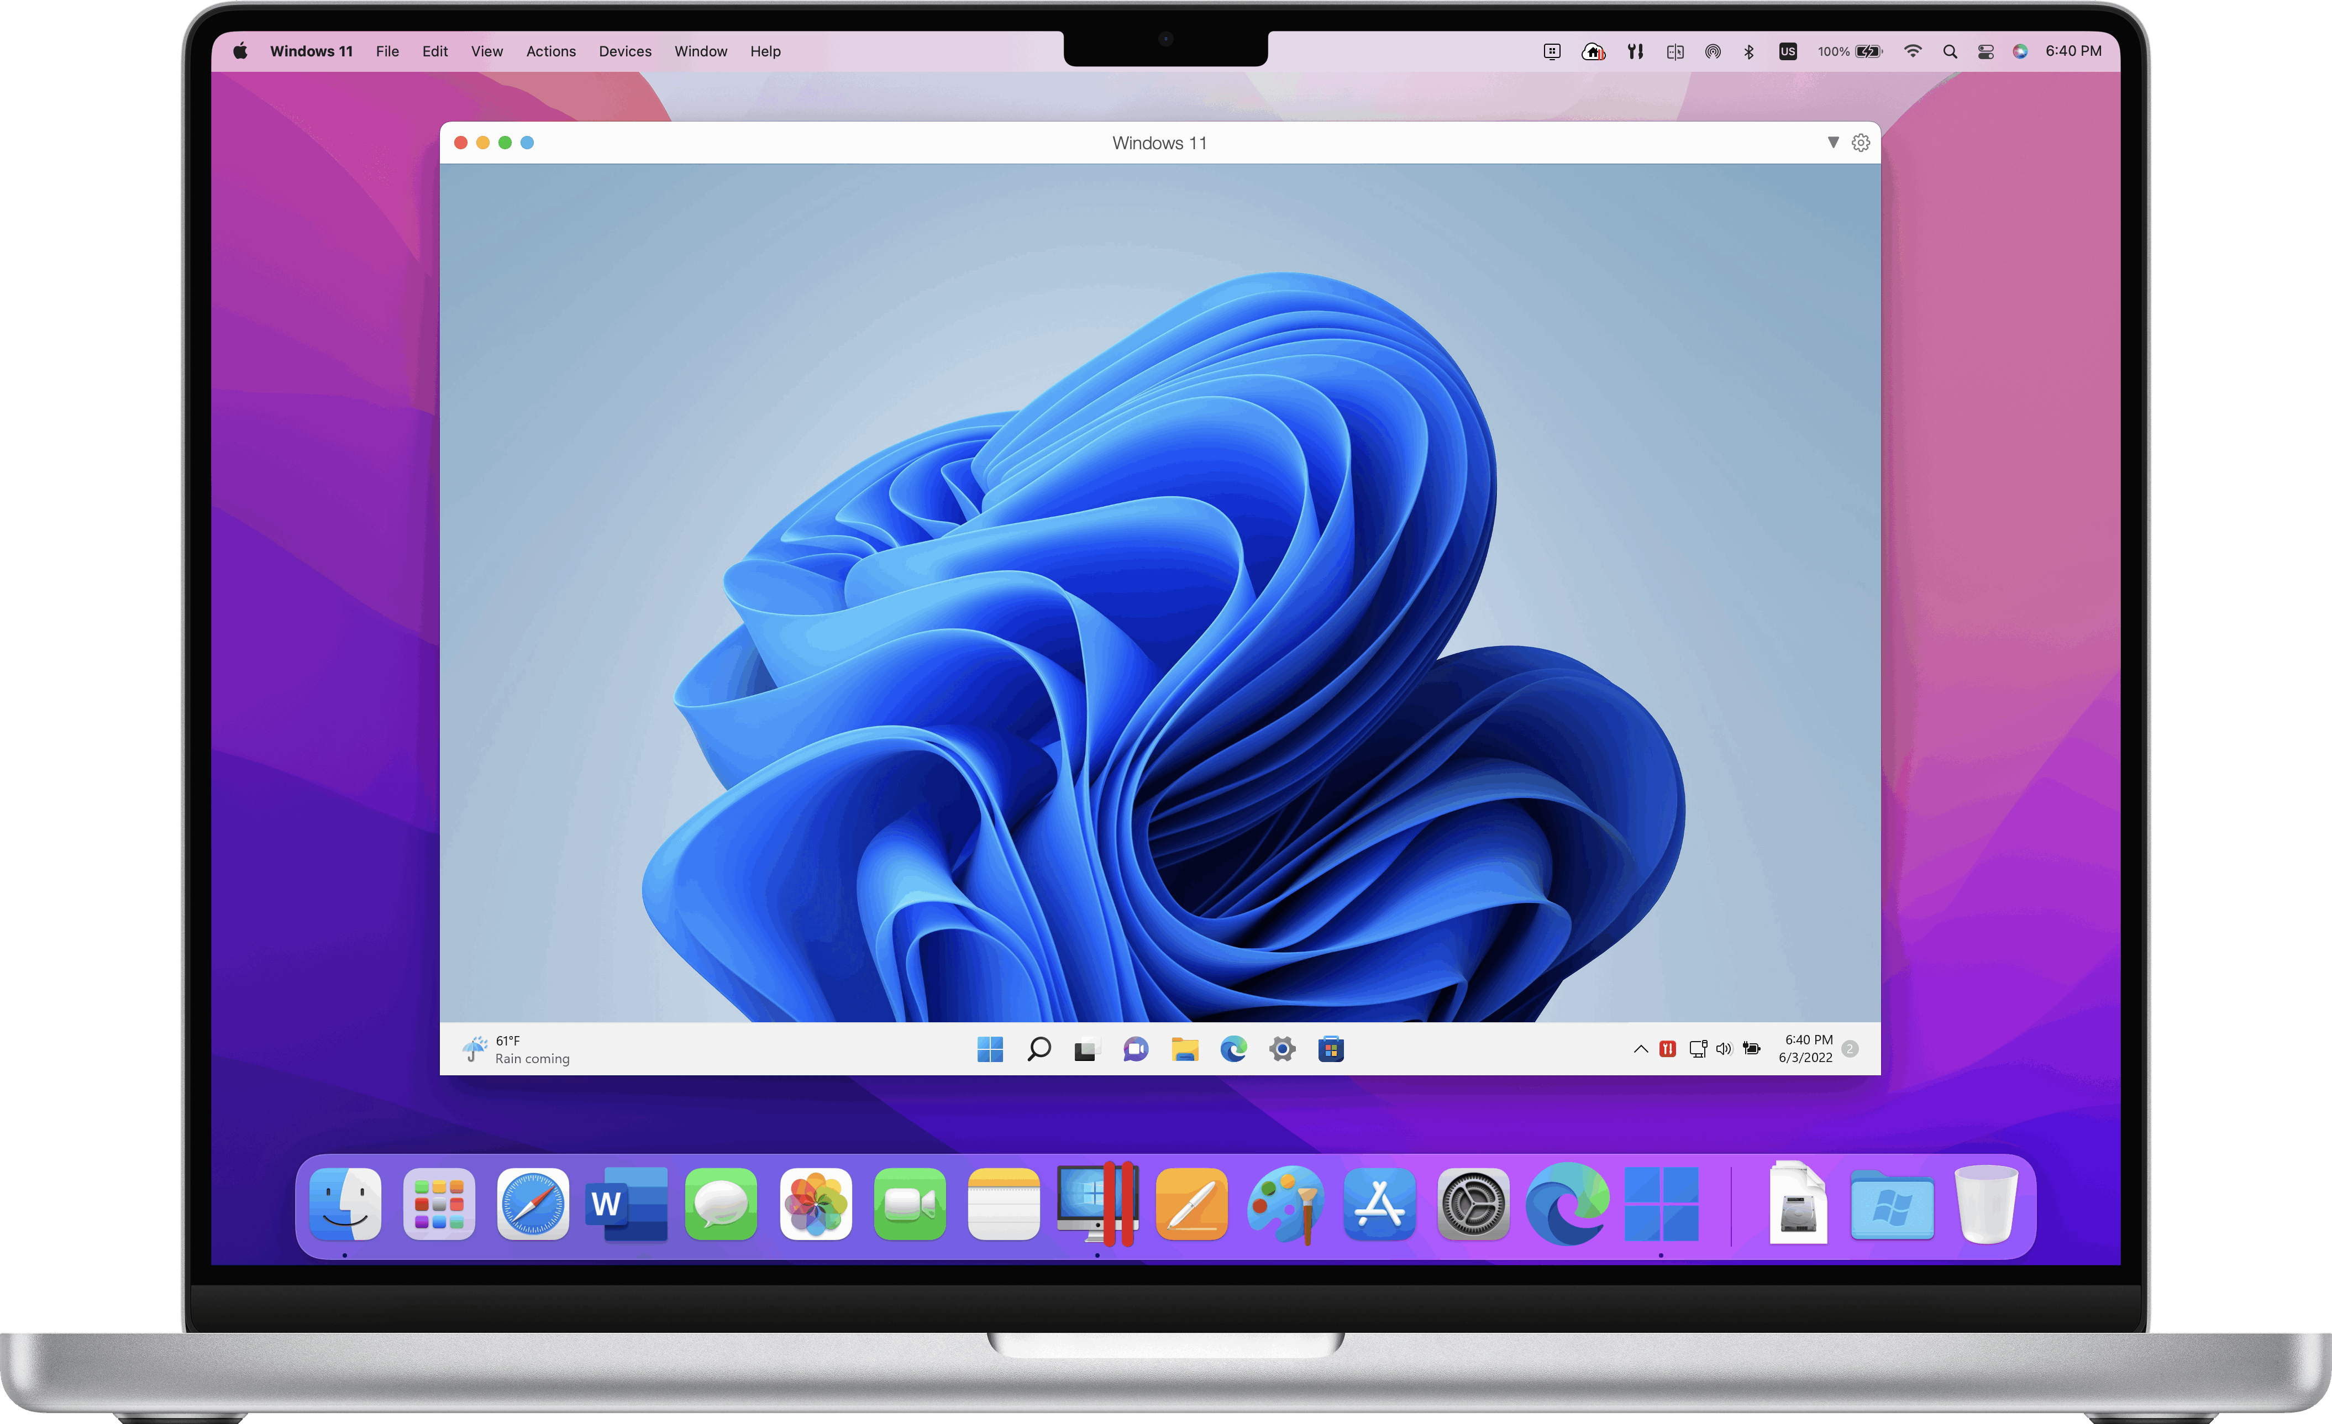Launch Safari from the Dock
Screen dimensions: 2332x1424
[533, 1204]
